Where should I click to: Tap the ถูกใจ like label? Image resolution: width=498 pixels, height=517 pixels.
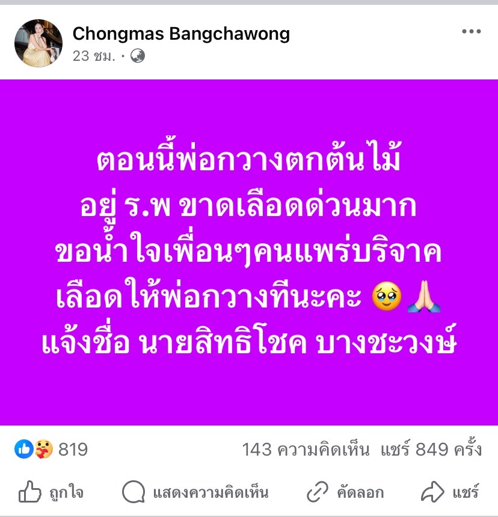tap(66, 492)
